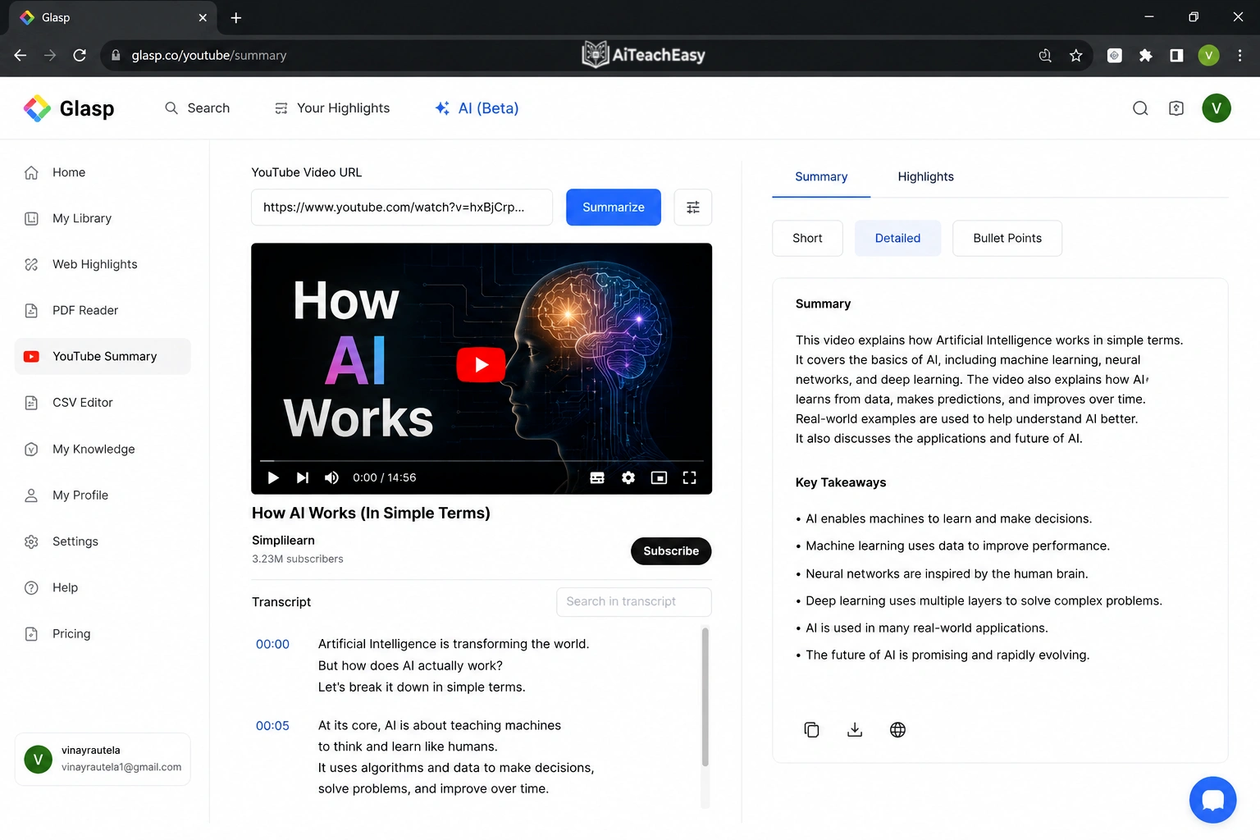Click the Search in transcript field

point(633,601)
